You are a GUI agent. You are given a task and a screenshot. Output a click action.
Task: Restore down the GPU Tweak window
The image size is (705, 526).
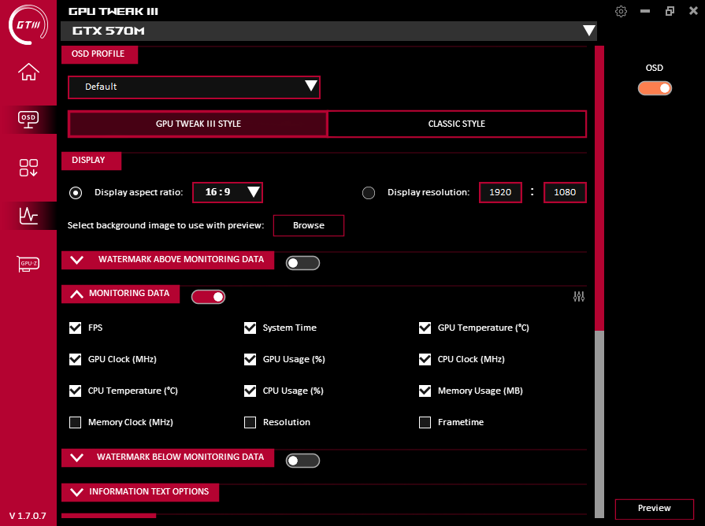pyautogui.click(x=670, y=11)
